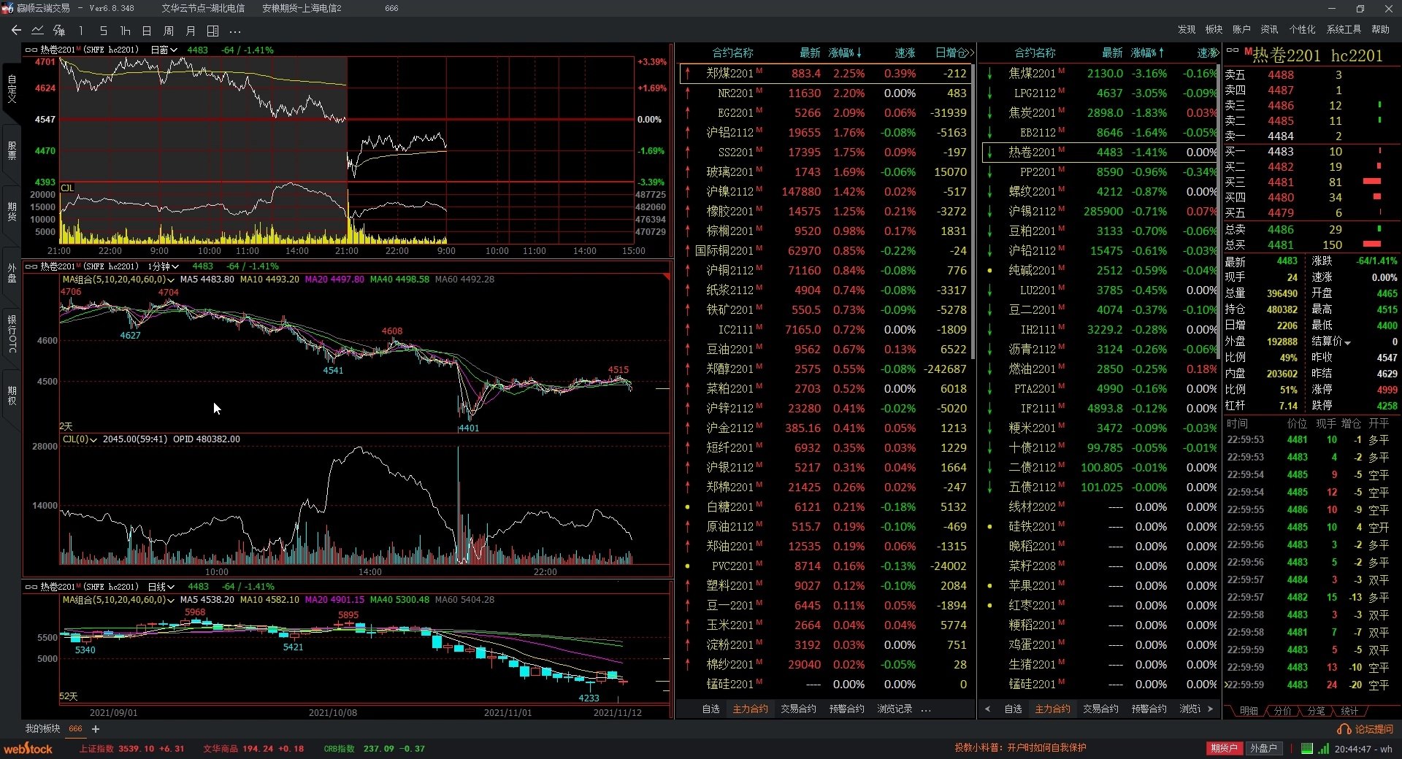The height and width of the screenshot is (759, 1402).
Task: Click the back arrow icon
Action: (x=16, y=31)
